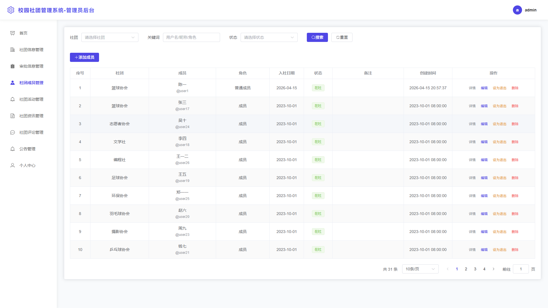Click the admin avatar icon
Viewport: 548px width, 308px height.
pos(517,10)
